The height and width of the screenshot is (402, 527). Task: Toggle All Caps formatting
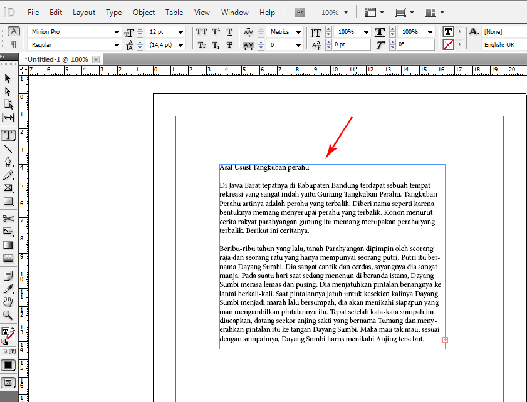pos(202,31)
